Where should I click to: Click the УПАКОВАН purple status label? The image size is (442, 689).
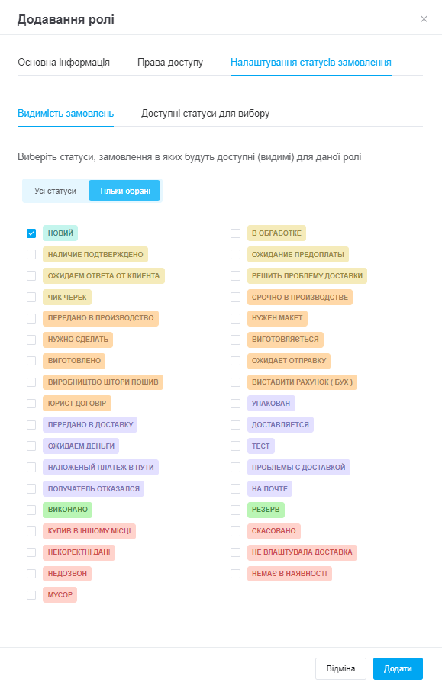click(x=271, y=404)
